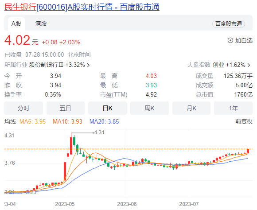The image size is (257, 210).
Task: Switch to the 港股 tab
Action: click(41, 23)
